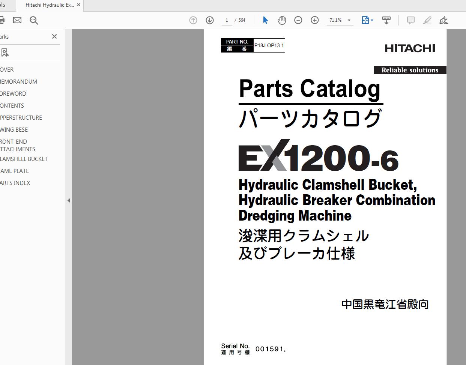This screenshot has width=466, height=365.
Task: Zoom in with the plus icon
Action: click(x=315, y=20)
